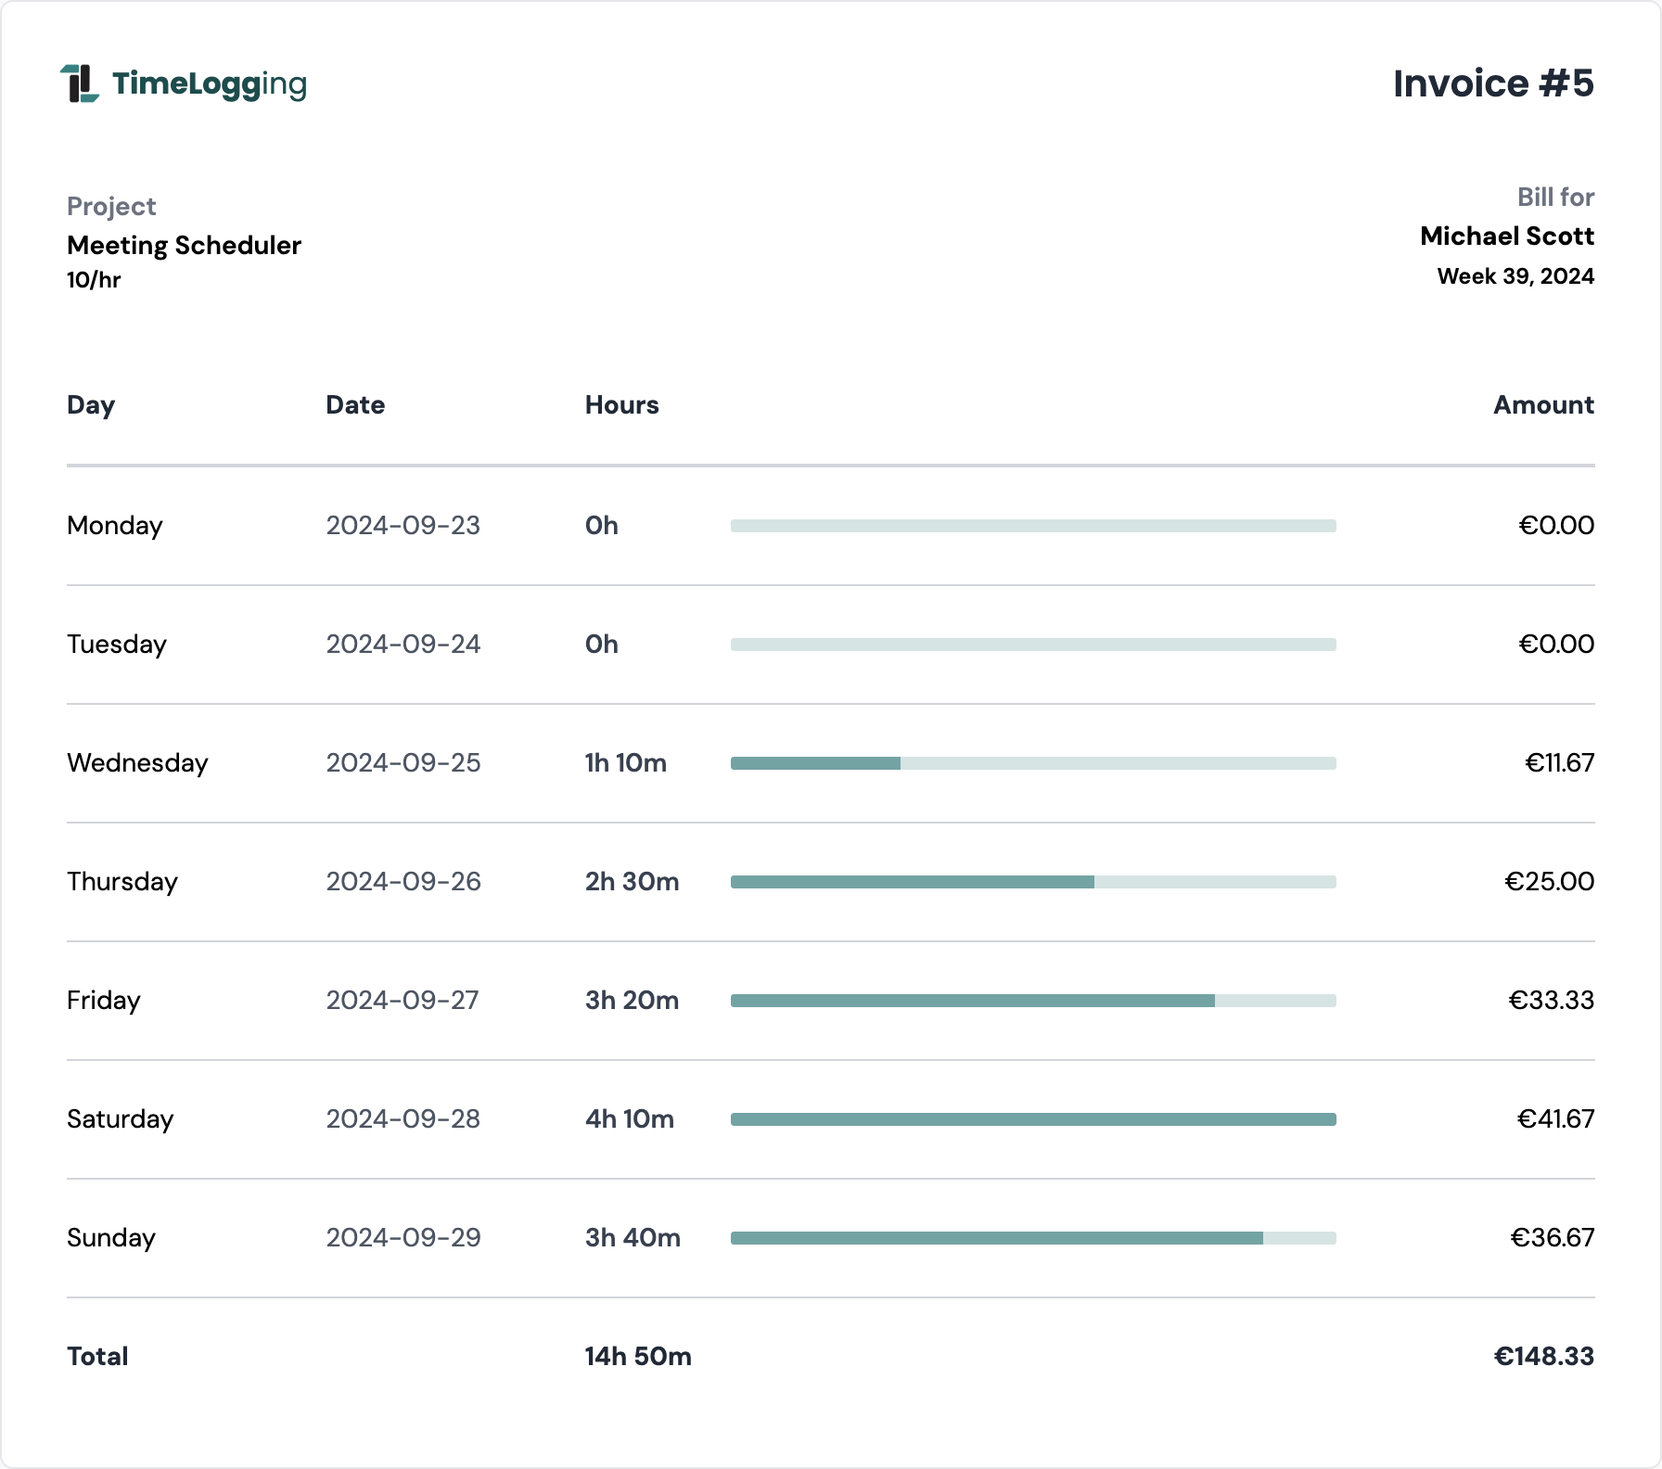Image resolution: width=1662 pixels, height=1469 pixels.
Task: Click the '10/hr' rate text
Action: 94,279
